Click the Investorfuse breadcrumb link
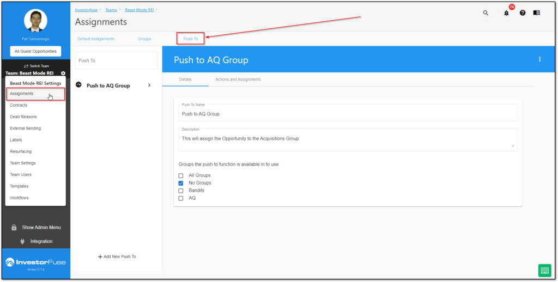This screenshot has width=558, height=282. click(x=86, y=10)
